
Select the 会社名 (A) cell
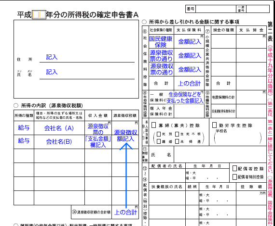[59, 128]
